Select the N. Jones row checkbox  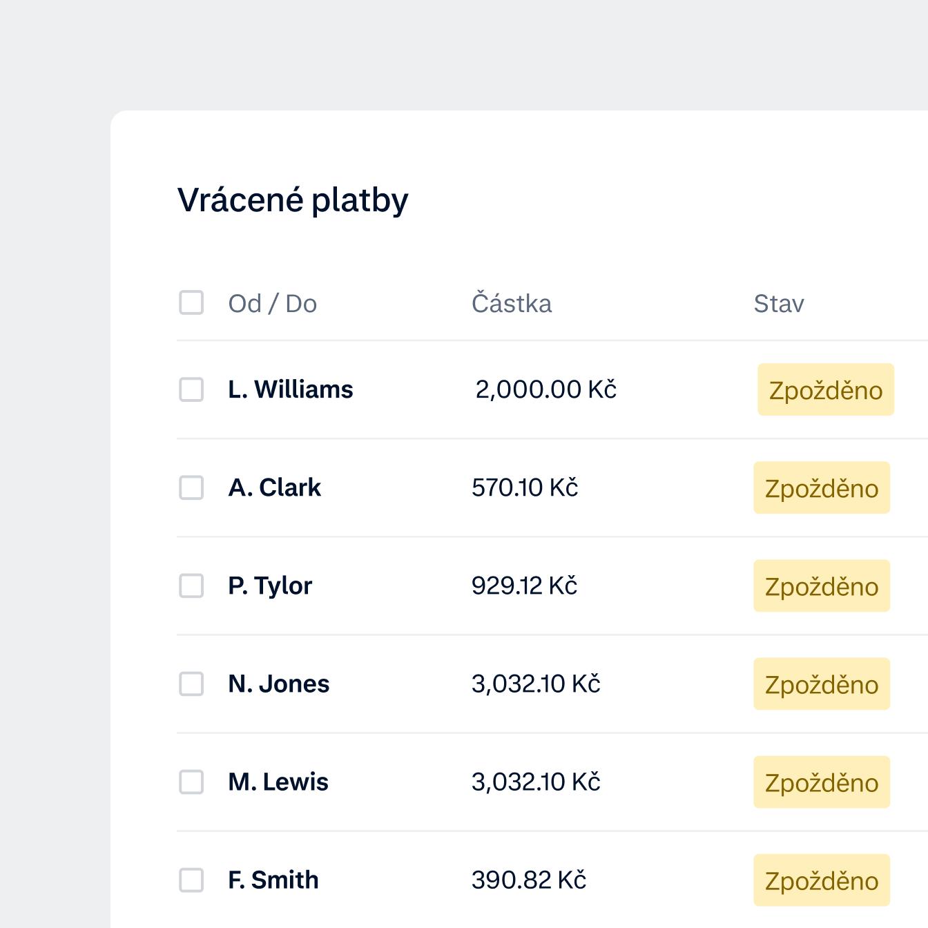(x=191, y=684)
